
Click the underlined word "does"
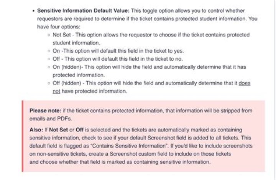(244, 83)
